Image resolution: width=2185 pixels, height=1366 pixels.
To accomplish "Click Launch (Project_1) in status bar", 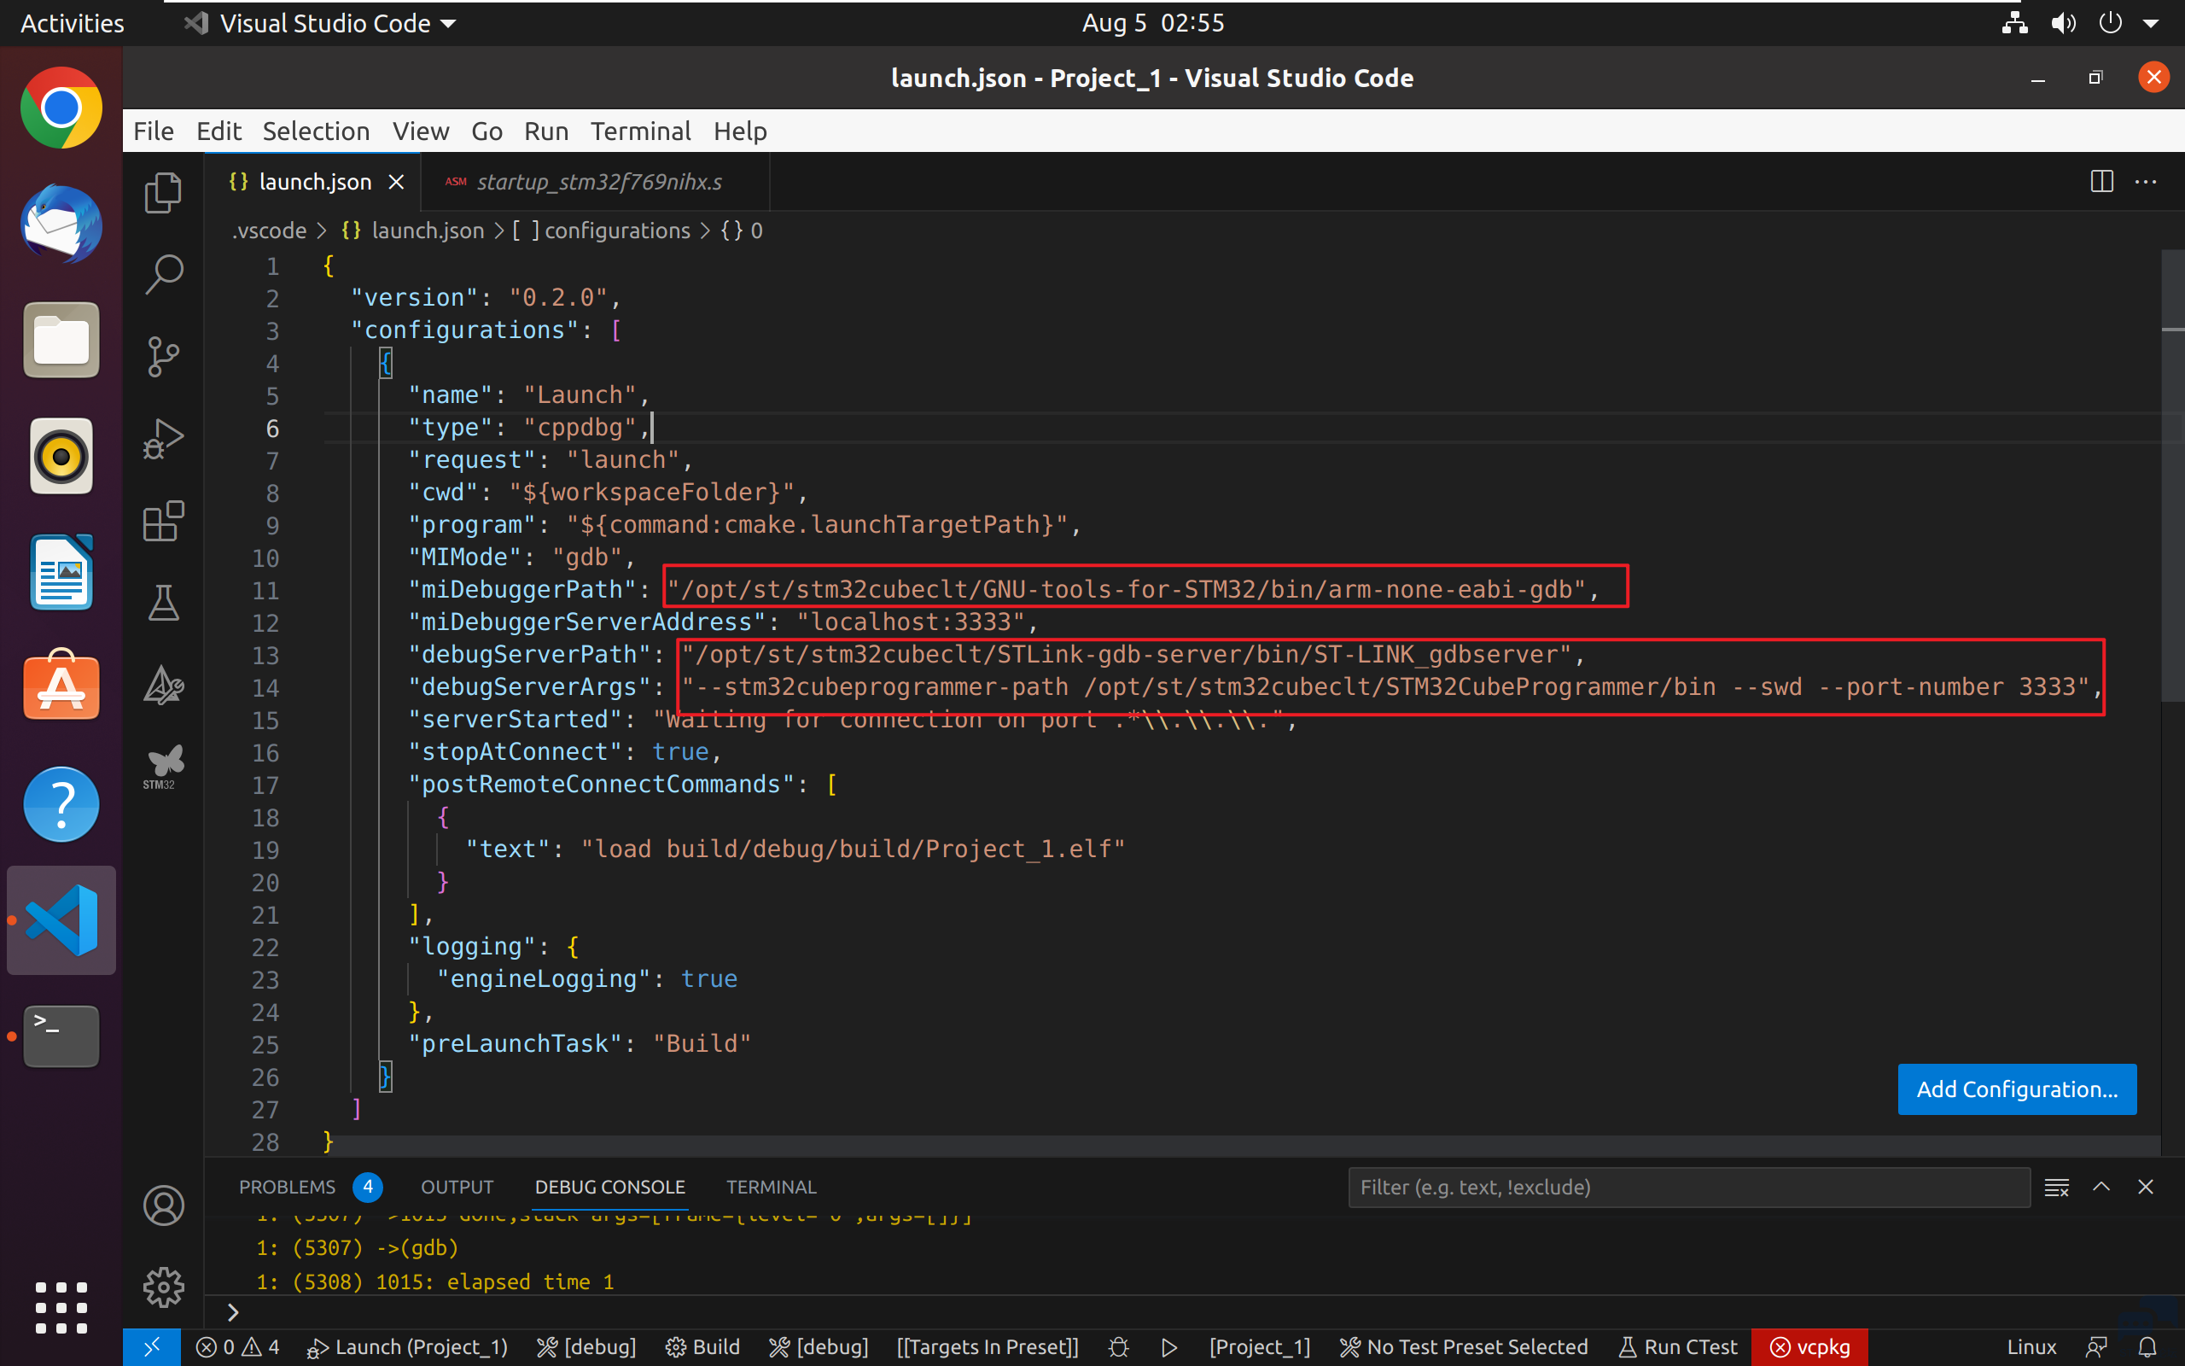I will click(407, 1347).
